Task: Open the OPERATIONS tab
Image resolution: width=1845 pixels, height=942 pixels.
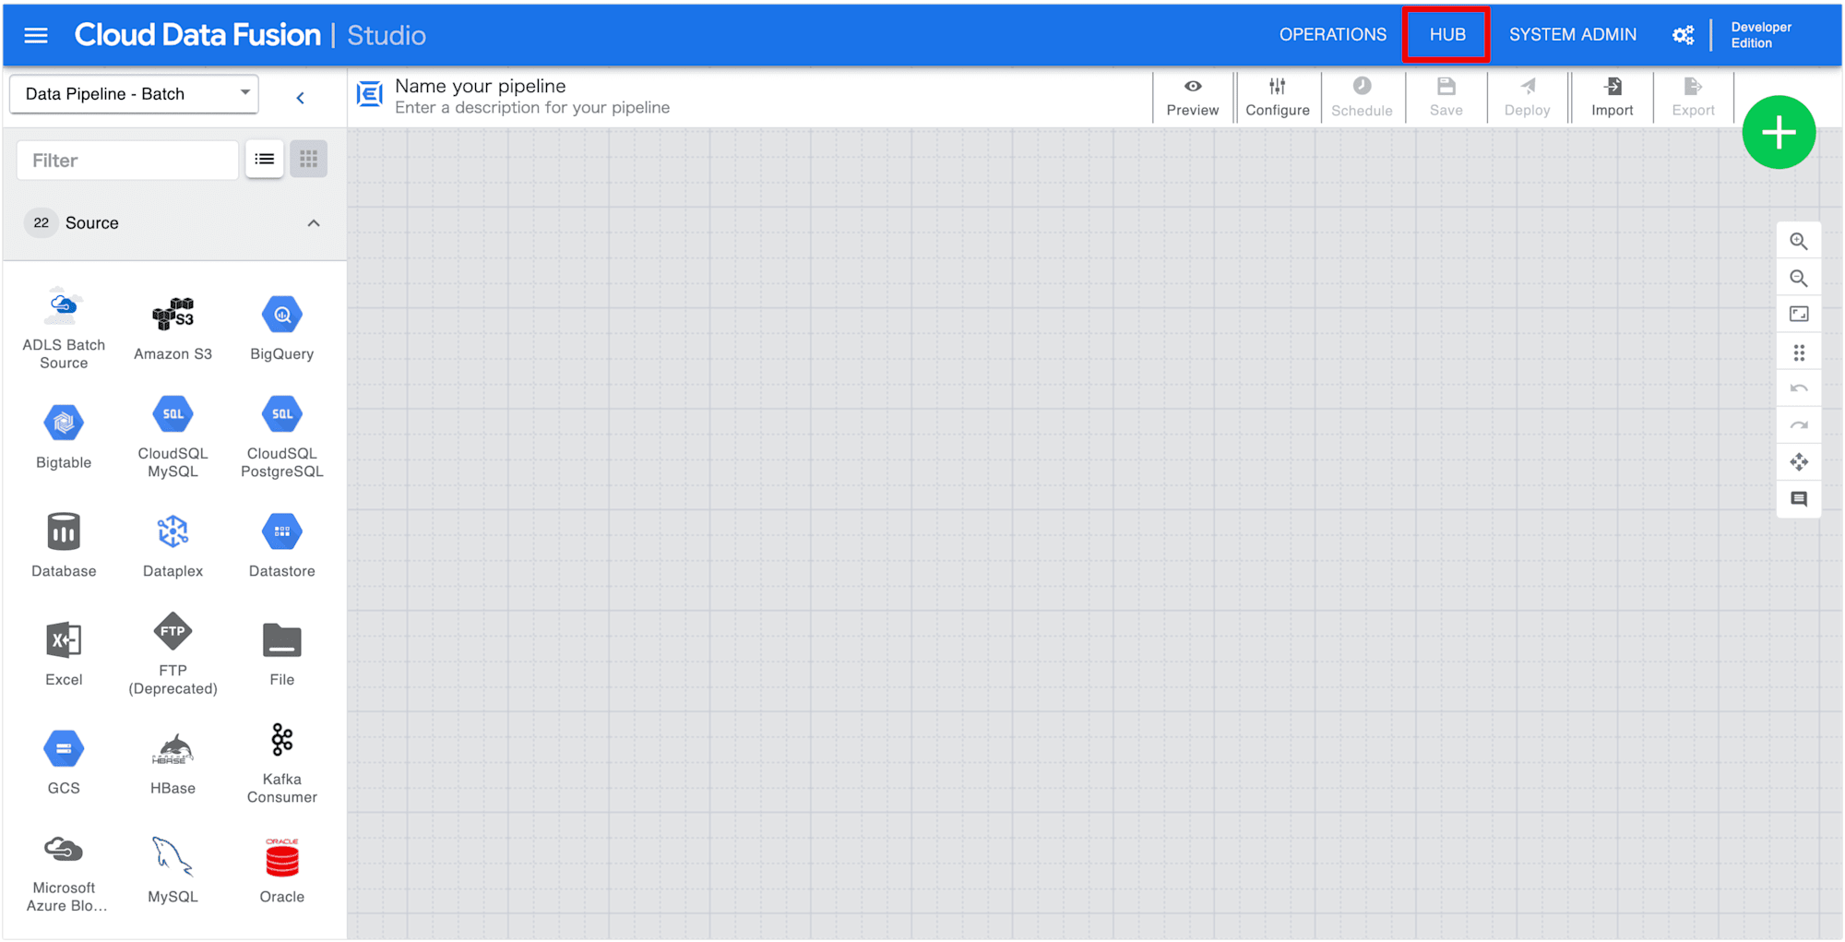Action: pyautogui.click(x=1332, y=35)
